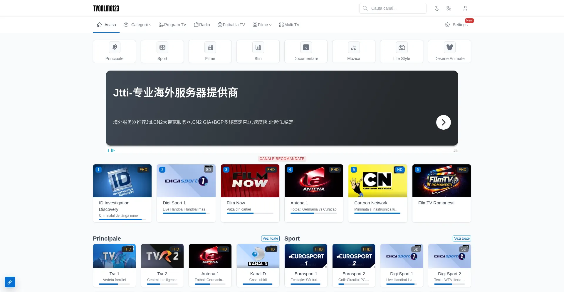The width and height of the screenshot is (564, 292).
Task: Open the apps grid icon in the header
Action: (449, 8)
